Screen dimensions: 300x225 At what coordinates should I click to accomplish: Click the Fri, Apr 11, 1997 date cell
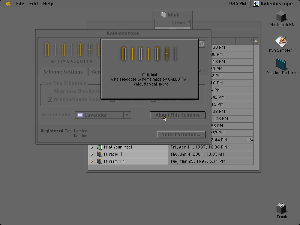click(x=199, y=147)
